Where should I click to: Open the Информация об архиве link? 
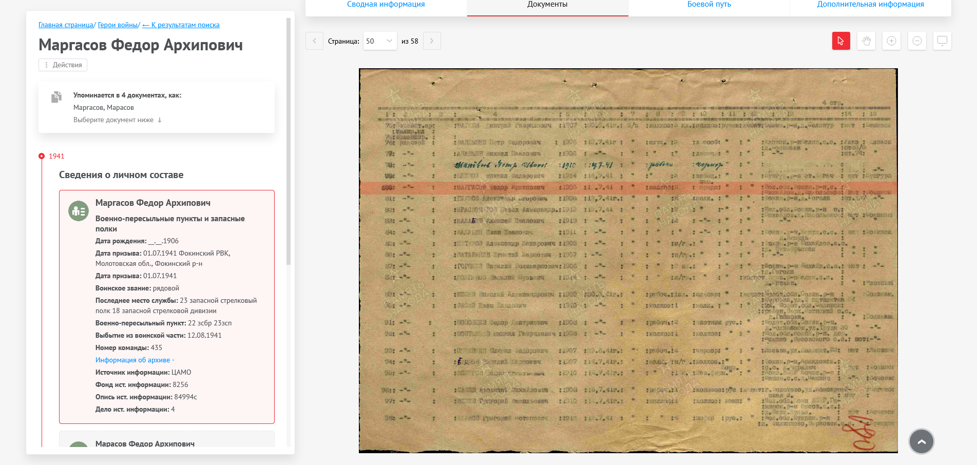pyautogui.click(x=133, y=360)
